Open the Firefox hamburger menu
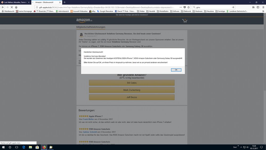The image size is (266, 150). pyautogui.click(x=263, y=7)
